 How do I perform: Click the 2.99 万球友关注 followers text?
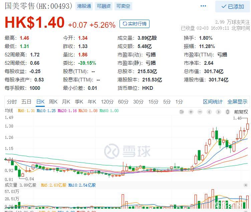[x=232, y=22]
